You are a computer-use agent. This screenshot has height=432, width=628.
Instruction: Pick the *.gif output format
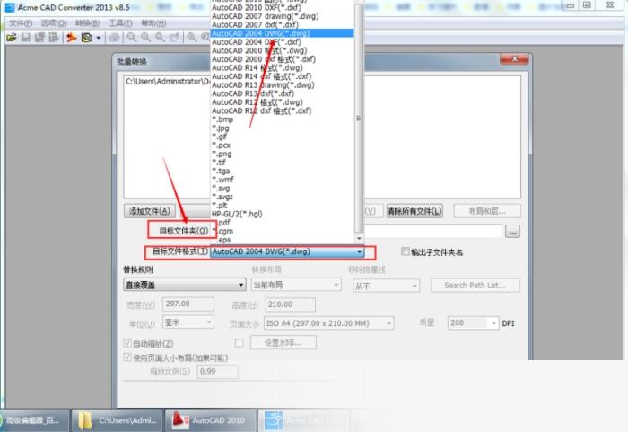coord(282,137)
